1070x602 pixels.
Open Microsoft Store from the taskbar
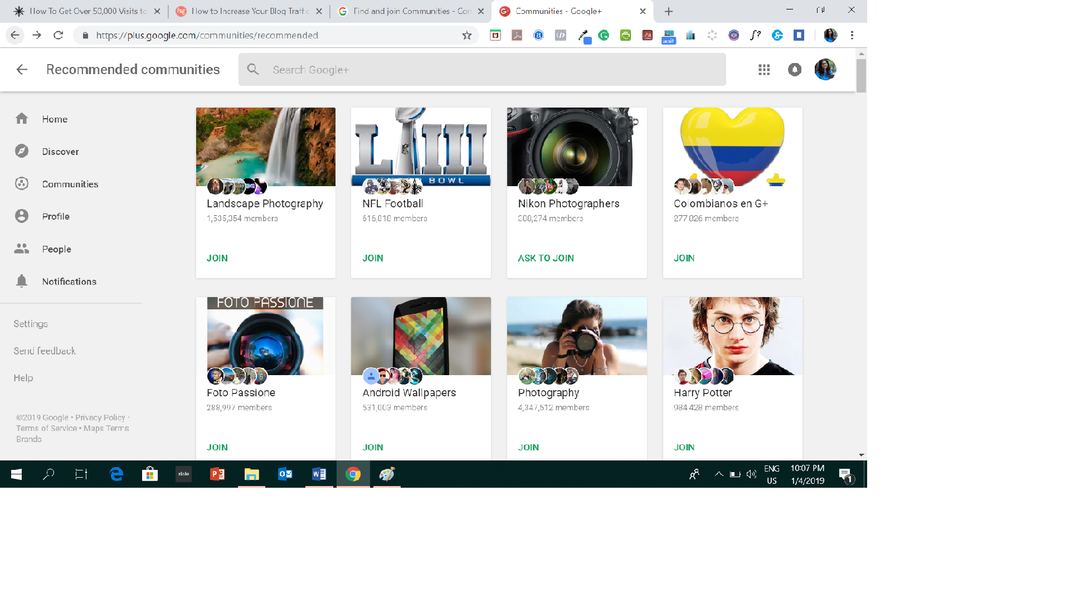tap(150, 474)
